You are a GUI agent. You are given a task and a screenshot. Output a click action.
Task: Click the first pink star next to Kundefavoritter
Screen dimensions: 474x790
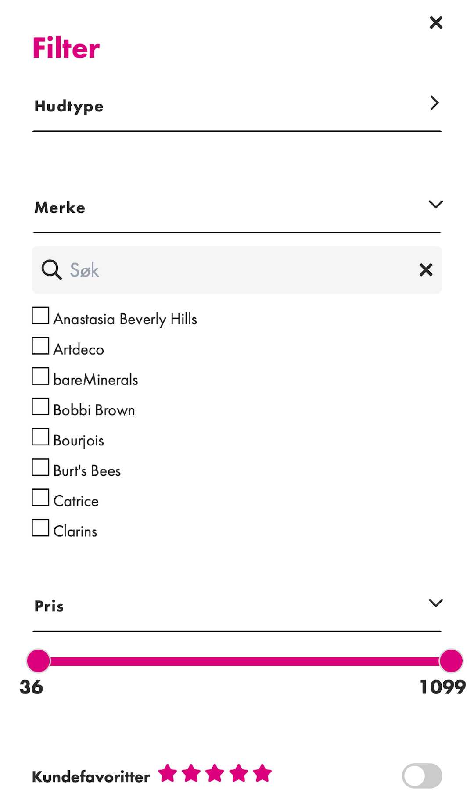169,774
